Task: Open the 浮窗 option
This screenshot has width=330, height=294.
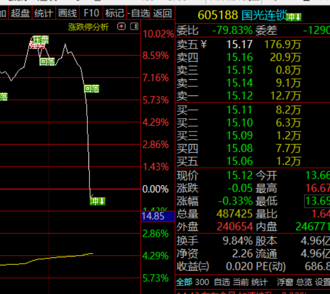Action: click(x=285, y=282)
